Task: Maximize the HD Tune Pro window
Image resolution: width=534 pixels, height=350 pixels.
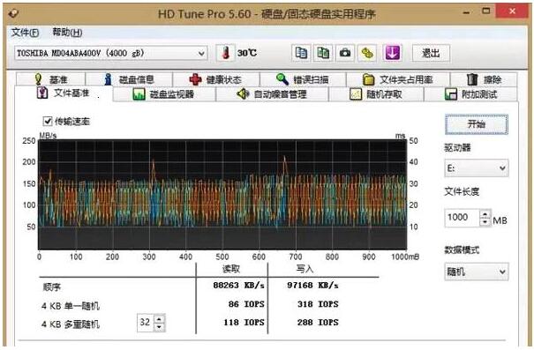Action: coord(486,11)
